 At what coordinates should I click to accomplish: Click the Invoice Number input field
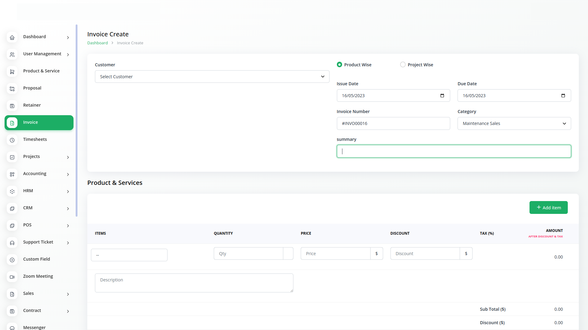[393, 123]
